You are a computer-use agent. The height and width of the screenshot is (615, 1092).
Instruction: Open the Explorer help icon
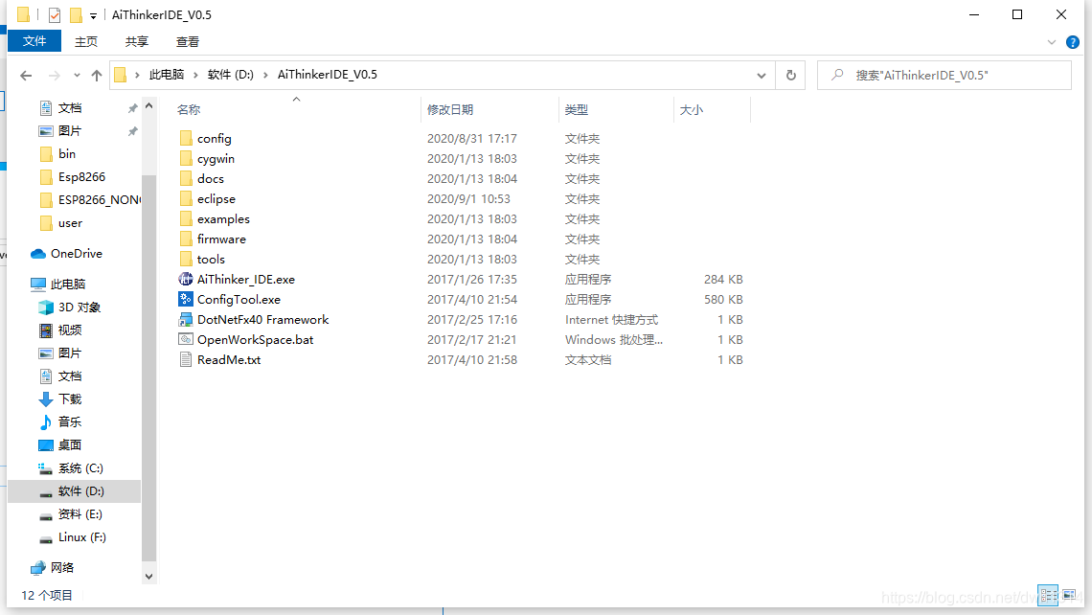click(1073, 42)
